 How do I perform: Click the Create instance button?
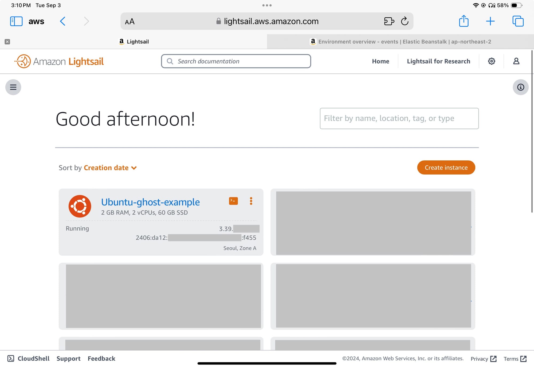point(446,168)
